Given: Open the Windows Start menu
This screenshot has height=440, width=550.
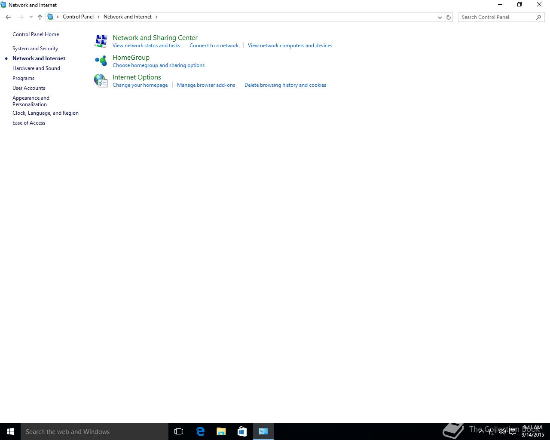Looking at the screenshot, I should (10, 431).
